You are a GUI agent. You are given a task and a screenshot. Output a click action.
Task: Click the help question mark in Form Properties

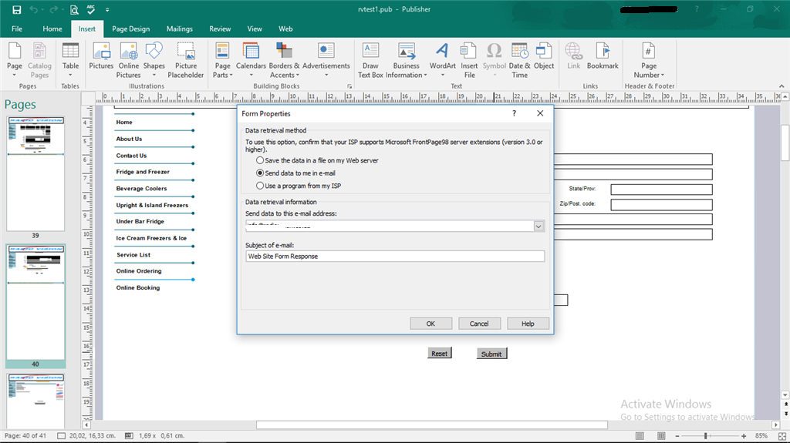[x=514, y=113]
